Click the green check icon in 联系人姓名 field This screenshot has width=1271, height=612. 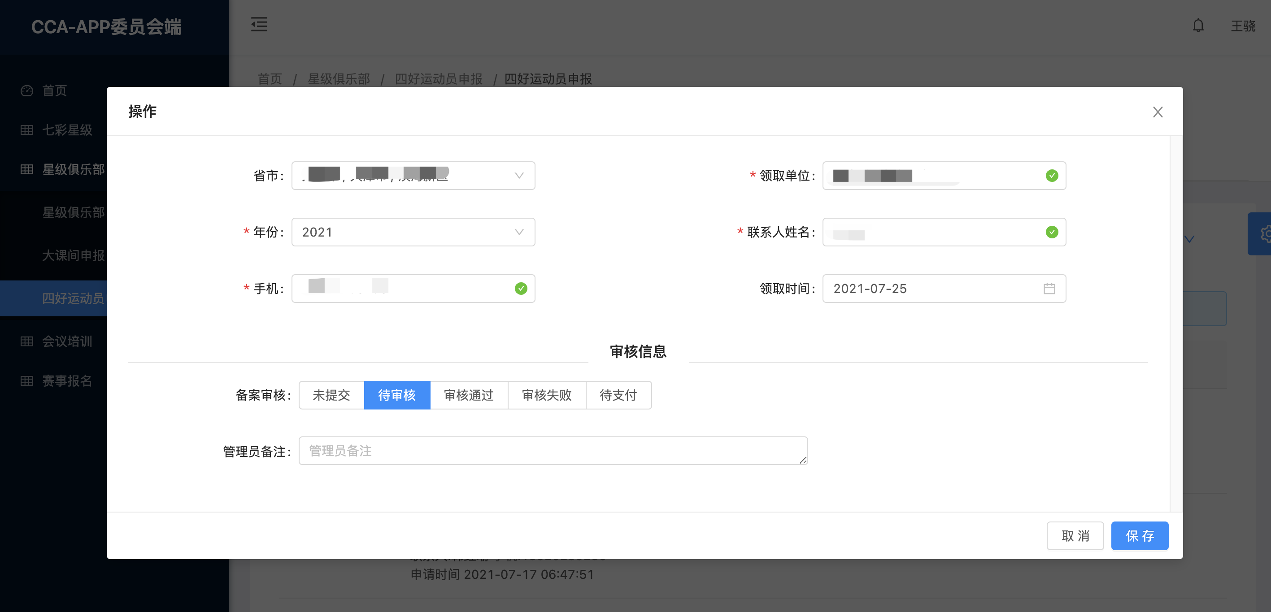(1052, 232)
